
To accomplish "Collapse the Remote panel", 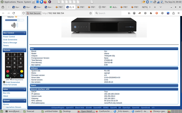I will click(x=24, y=50).
